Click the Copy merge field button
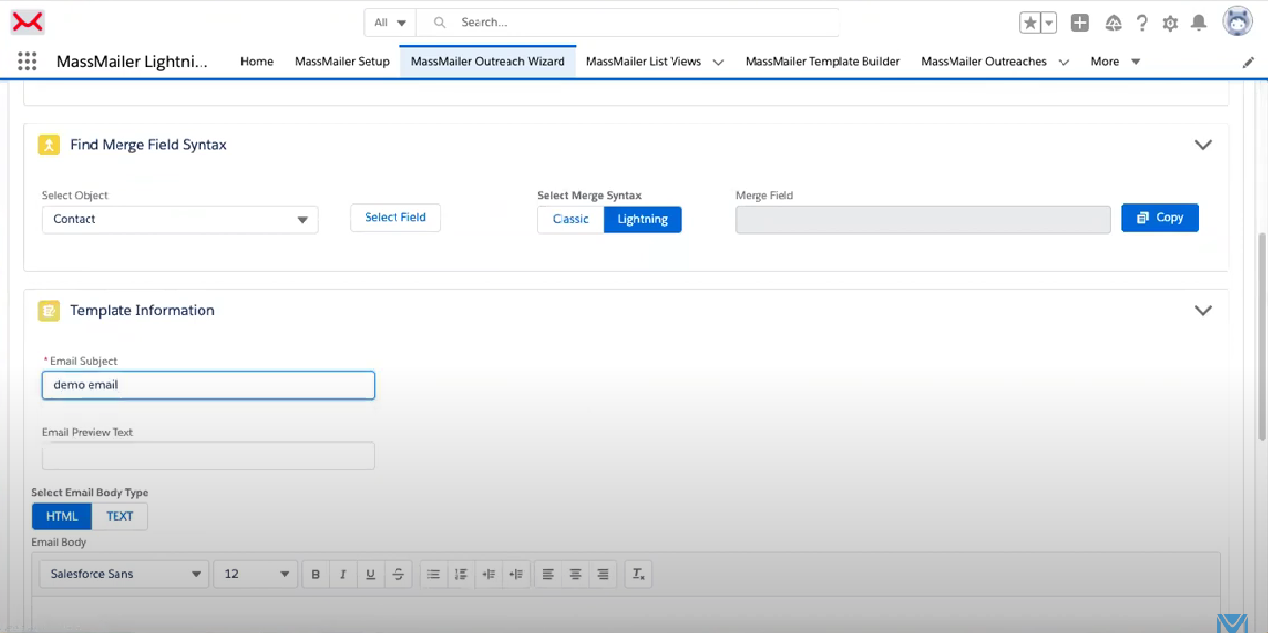The width and height of the screenshot is (1268, 633). 1160,218
